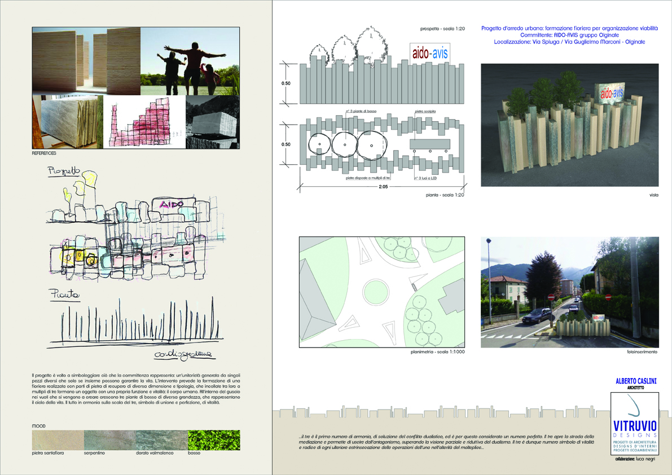The height and width of the screenshot is (475, 672).
Task: Select the "pietre disposte a multipli di tre" note
Action: click(x=368, y=178)
